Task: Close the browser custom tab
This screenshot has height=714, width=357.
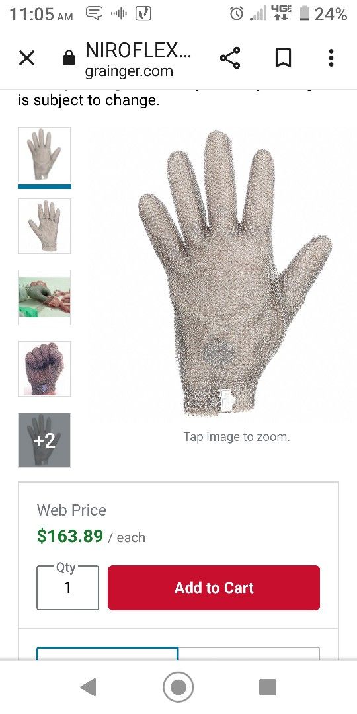Action: (27, 58)
